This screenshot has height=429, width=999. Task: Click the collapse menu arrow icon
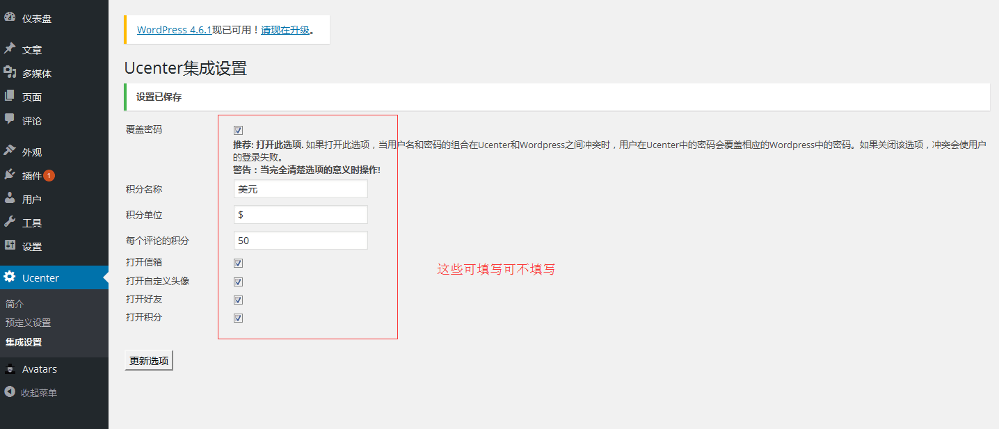pos(10,392)
